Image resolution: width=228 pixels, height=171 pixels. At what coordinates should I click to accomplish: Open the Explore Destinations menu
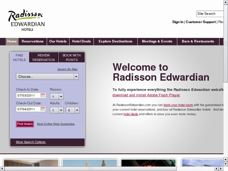(115, 41)
